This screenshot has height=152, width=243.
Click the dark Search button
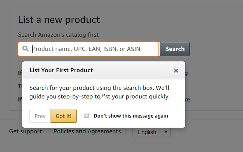tap(175, 49)
